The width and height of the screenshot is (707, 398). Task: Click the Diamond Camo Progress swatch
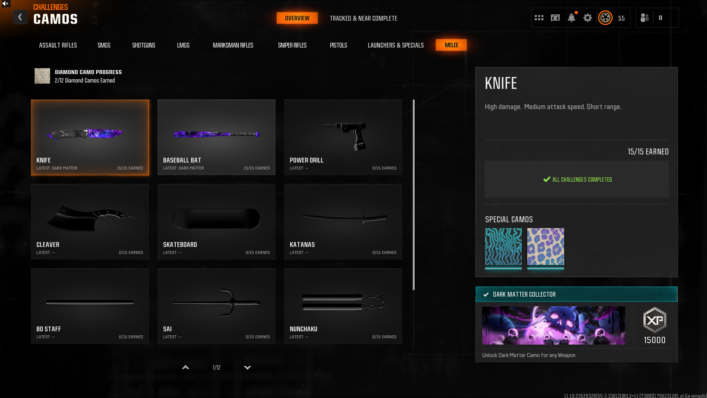click(x=42, y=76)
